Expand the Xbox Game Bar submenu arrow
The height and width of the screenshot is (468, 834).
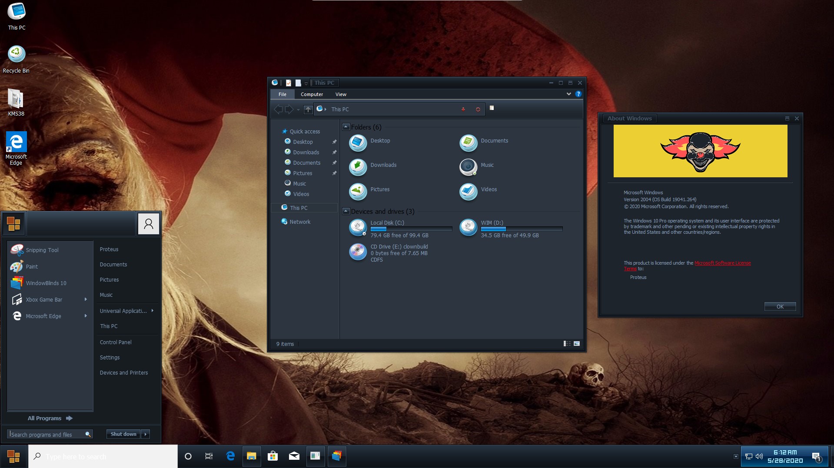tap(86, 299)
